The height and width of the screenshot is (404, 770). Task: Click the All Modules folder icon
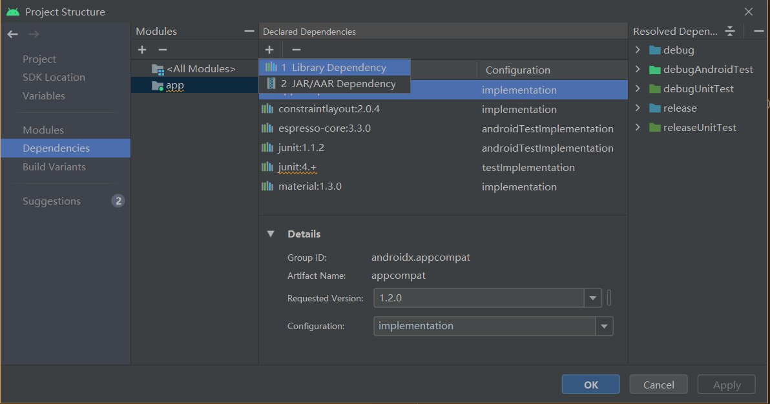pyautogui.click(x=158, y=69)
